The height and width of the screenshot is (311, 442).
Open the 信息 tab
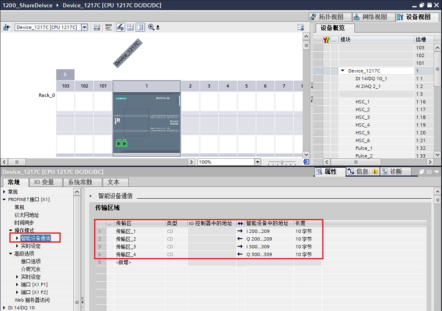362,171
